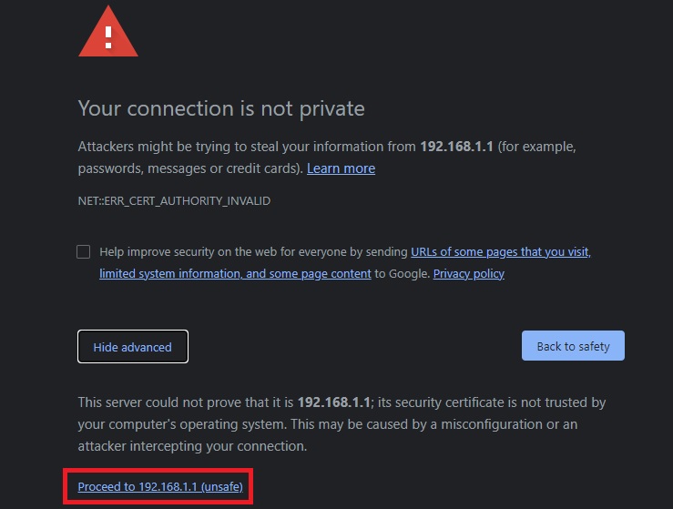Open "URLs of some pages that you visit" link

click(500, 252)
